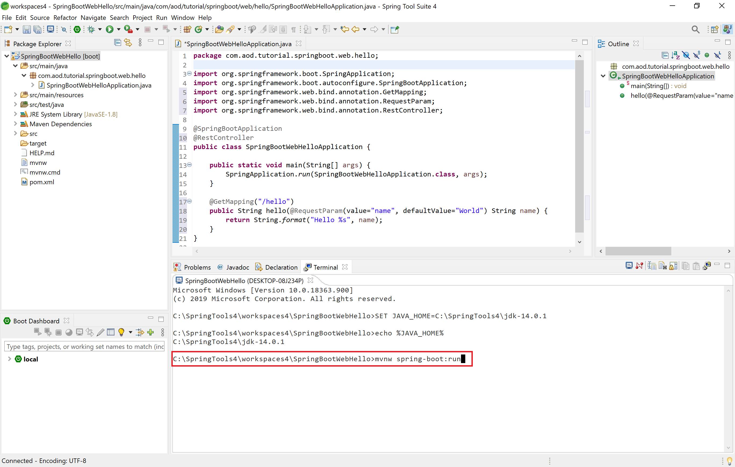
Task: Close SpringBootWebHello terminal session tab
Action: [x=311, y=280]
